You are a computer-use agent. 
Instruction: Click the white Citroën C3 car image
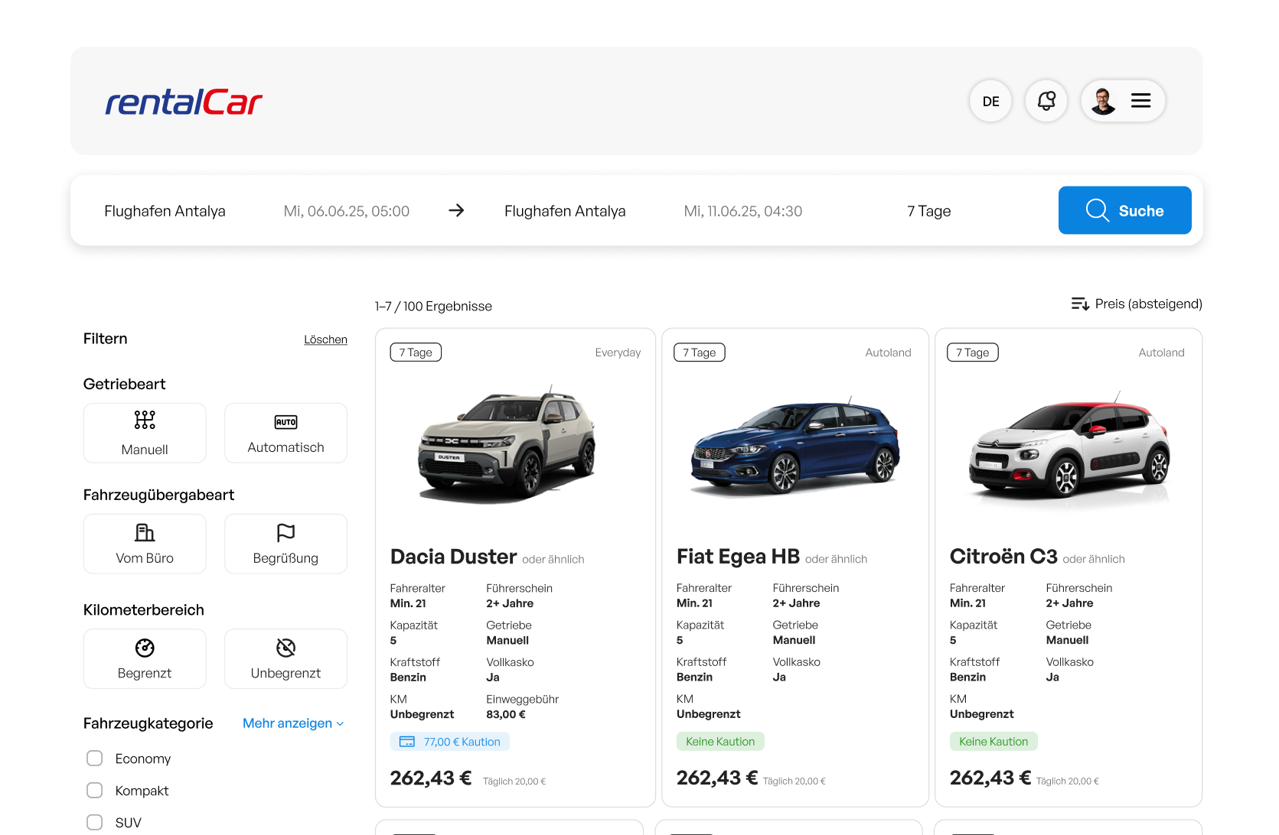(x=1069, y=450)
